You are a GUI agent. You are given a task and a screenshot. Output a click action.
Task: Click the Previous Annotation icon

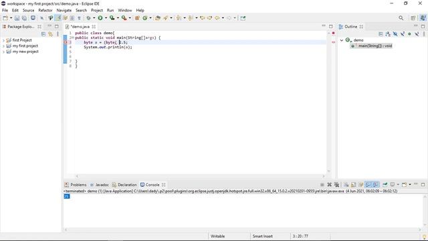click(191, 18)
